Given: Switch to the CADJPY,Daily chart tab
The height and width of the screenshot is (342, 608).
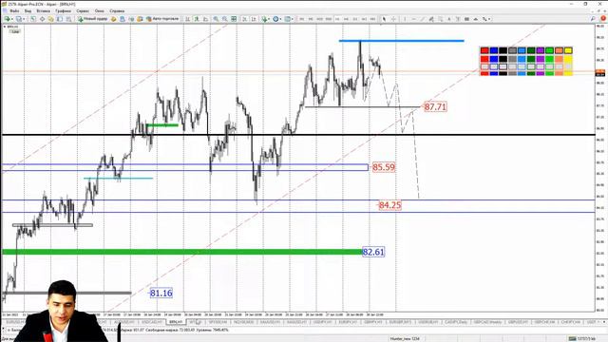Looking at the screenshot, I should click(x=456, y=322).
